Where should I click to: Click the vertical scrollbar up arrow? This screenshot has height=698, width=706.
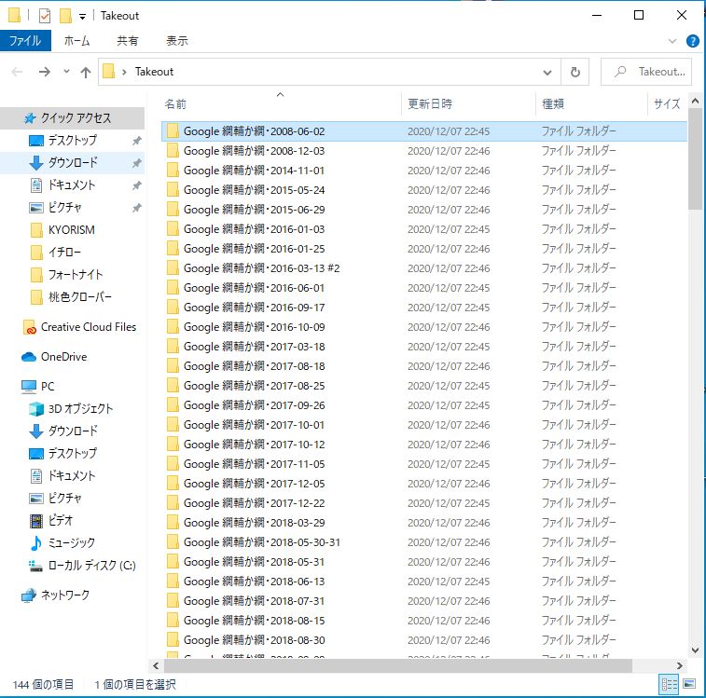coord(696,102)
